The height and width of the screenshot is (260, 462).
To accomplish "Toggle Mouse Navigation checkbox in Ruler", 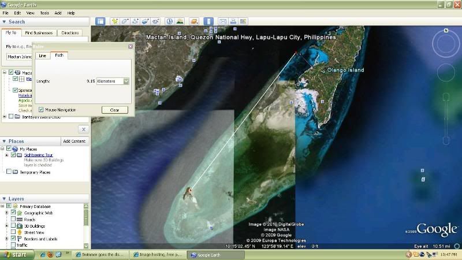I will click(x=41, y=110).
